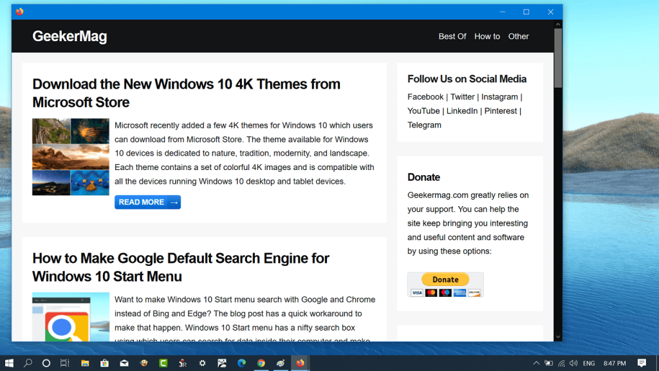The image size is (659, 371).
Task: Click READ MORE button for 4K themes
Action: click(147, 202)
